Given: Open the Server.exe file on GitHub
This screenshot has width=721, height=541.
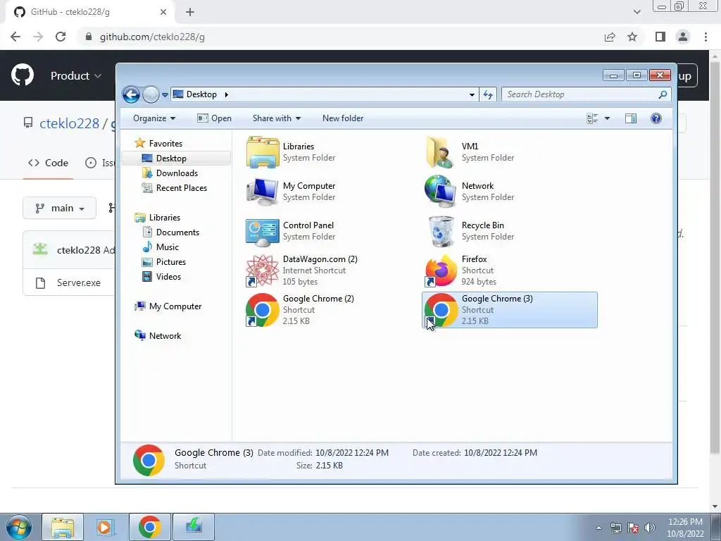Looking at the screenshot, I should [x=79, y=283].
